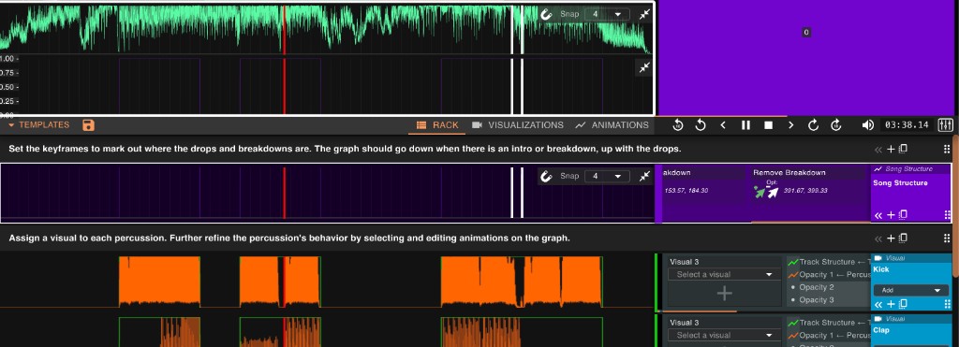
Task: Open the Clap row's Select a visual dropdown
Action: click(x=724, y=336)
